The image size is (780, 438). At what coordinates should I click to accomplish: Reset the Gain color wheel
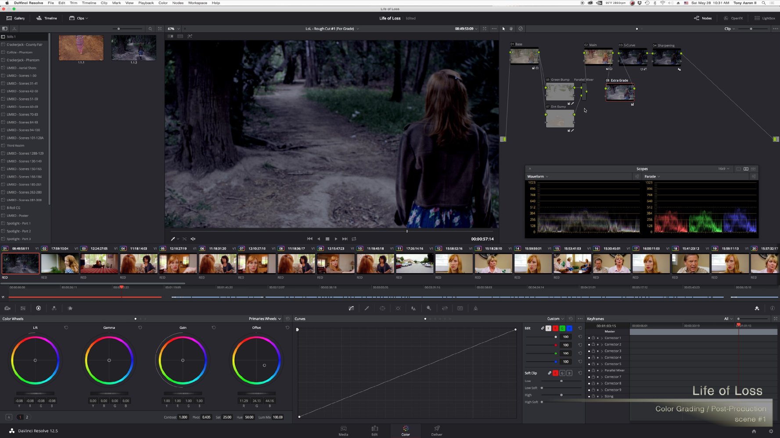point(214,328)
